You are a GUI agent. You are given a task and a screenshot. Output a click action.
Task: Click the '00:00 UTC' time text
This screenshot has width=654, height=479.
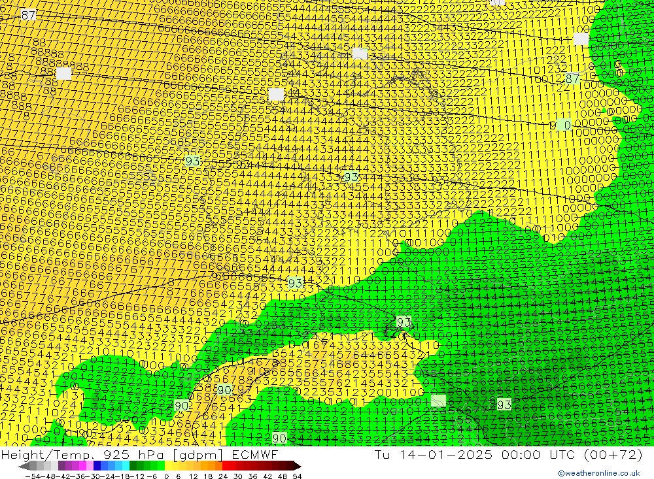538,454
